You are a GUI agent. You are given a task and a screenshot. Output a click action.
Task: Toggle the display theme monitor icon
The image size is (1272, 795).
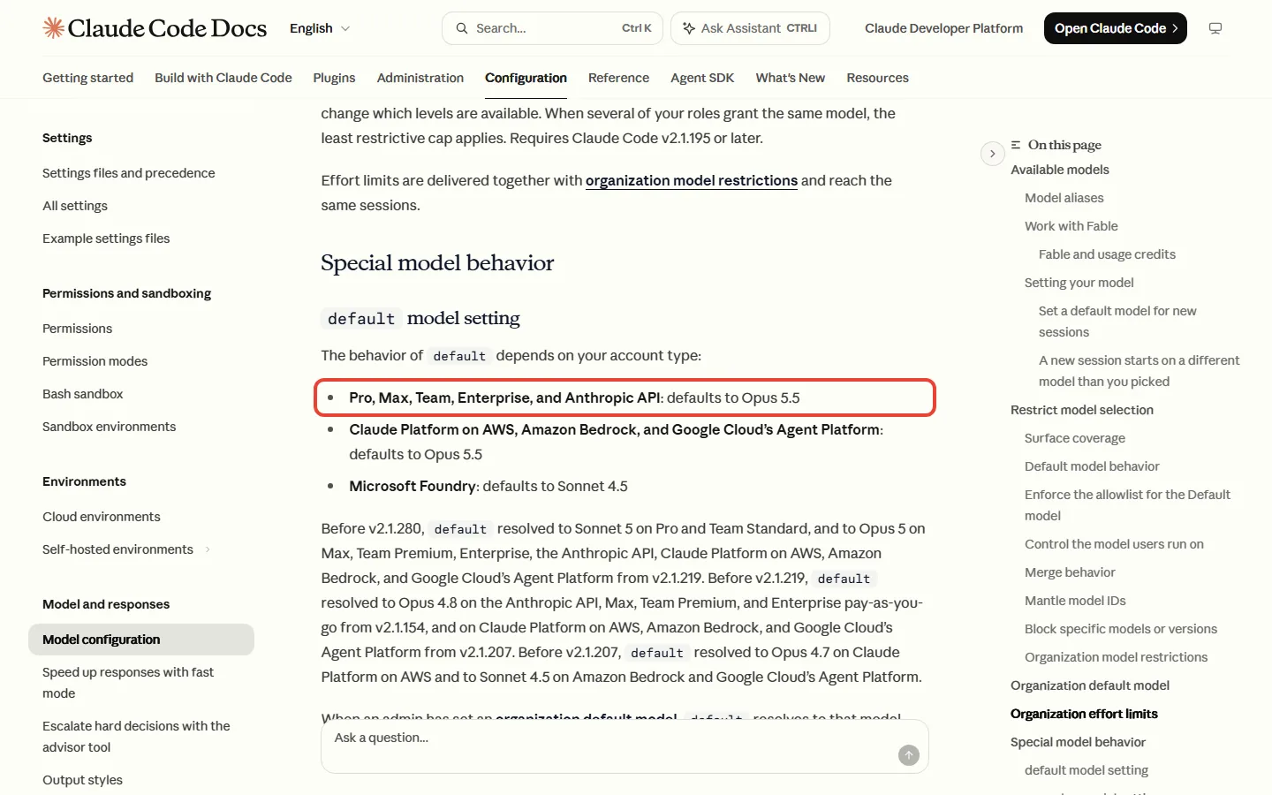(1215, 28)
